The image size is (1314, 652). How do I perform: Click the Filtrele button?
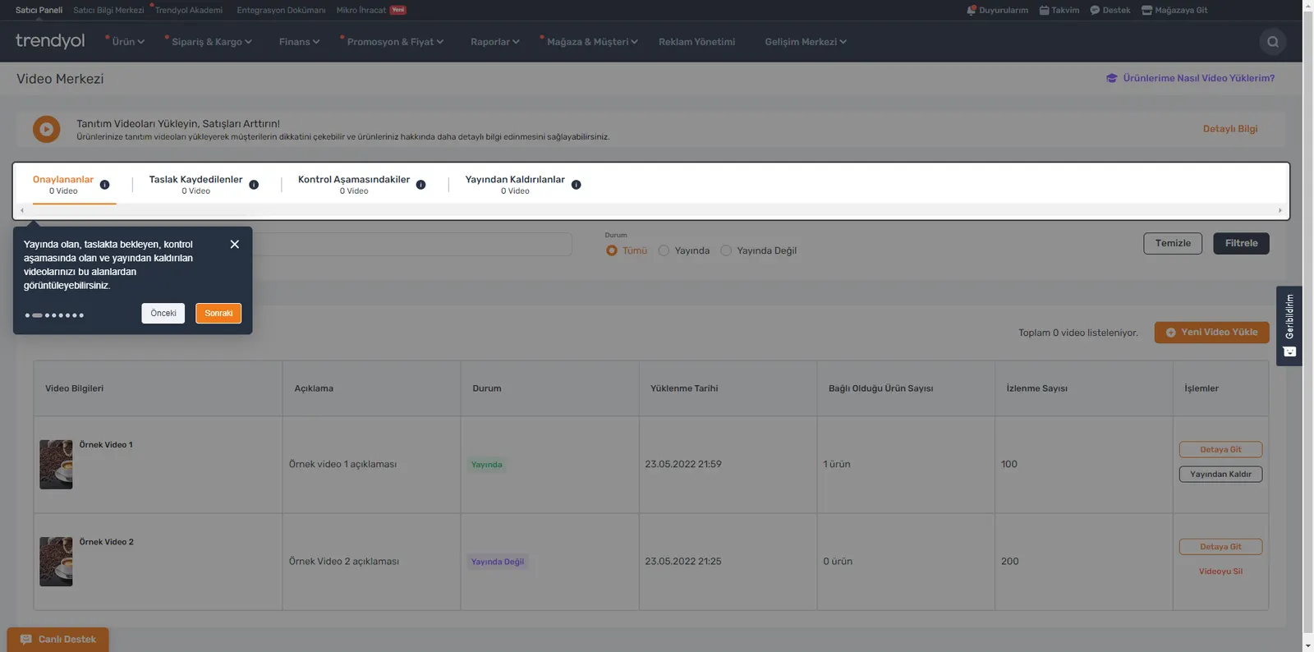1241,243
